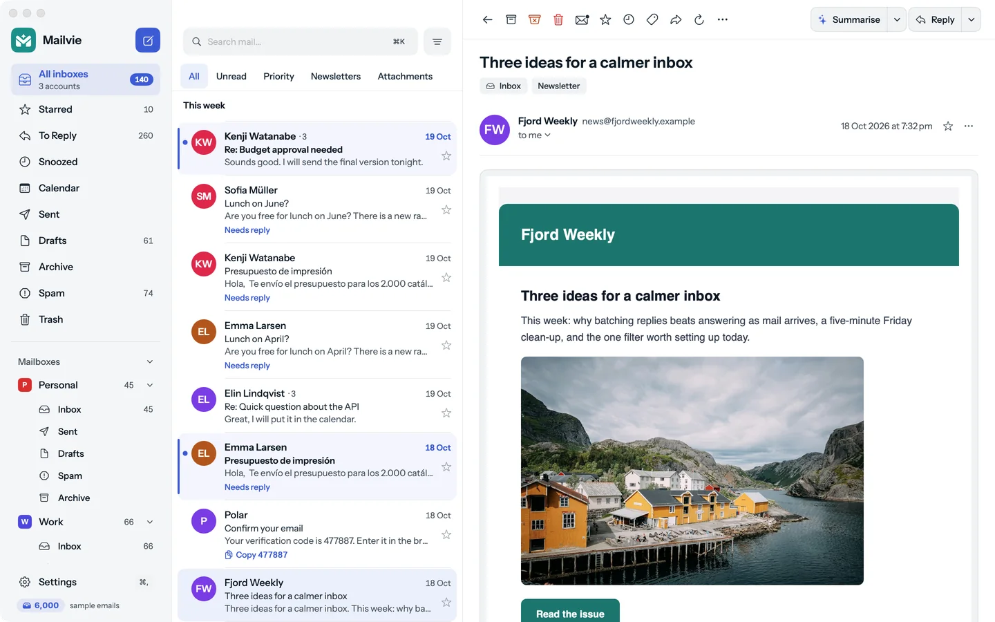Viewport: 995px width, 622px height.
Task: Open Snoozed folder
Action: tap(86, 162)
